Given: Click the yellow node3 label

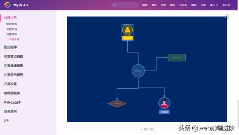Looking at the screenshot, I should click(x=127, y=38).
